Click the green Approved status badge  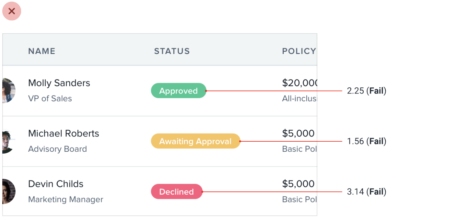pyautogui.click(x=178, y=91)
